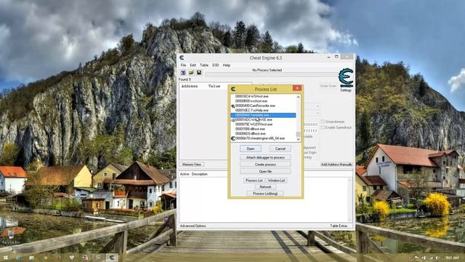Click the process list scrollbar thumb

[299, 134]
